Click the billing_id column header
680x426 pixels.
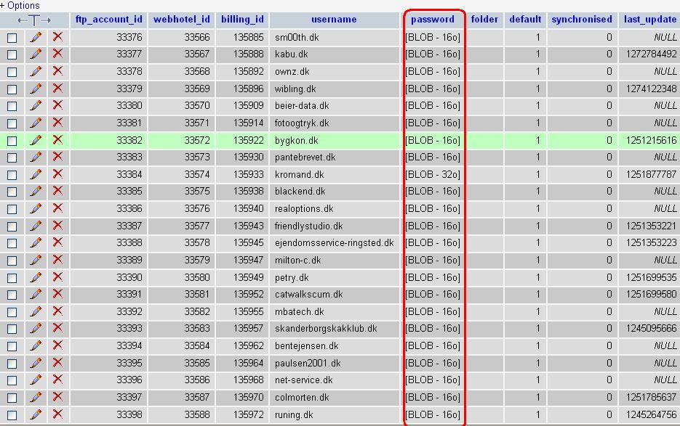(242, 20)
